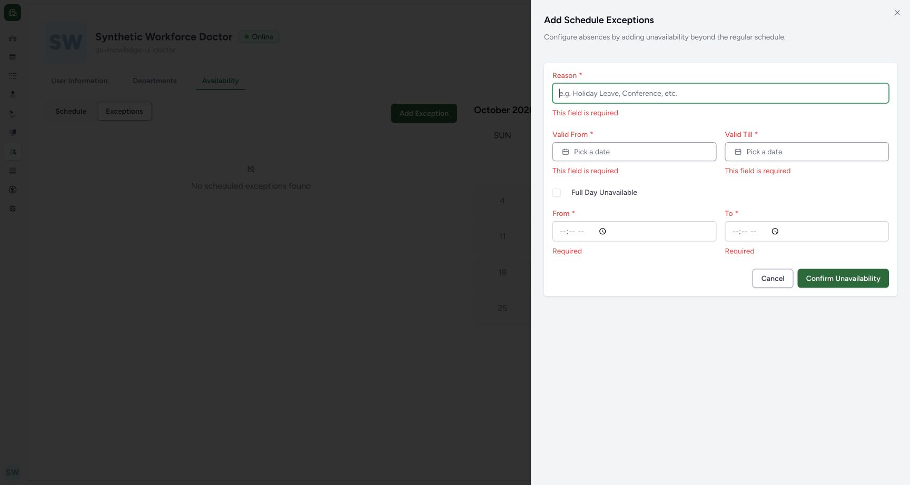Click the Synthetic Workforce Doctor name

(x=164, y=37)
